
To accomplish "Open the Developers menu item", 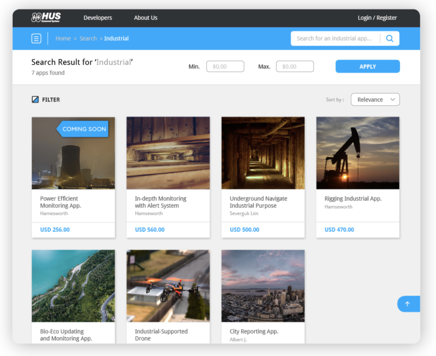I will [x=98, y=18].
